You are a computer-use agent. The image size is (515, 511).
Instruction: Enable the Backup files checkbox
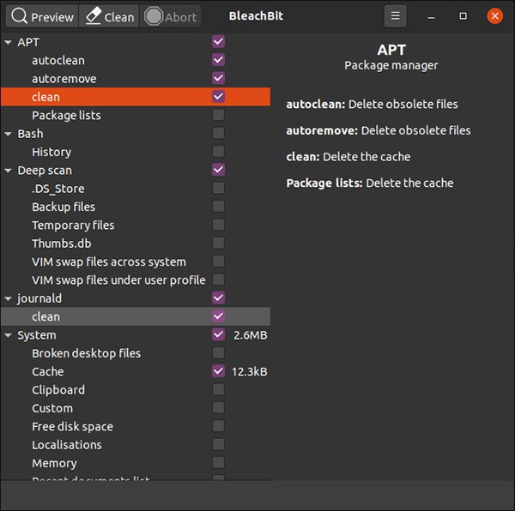pos(218,207)
